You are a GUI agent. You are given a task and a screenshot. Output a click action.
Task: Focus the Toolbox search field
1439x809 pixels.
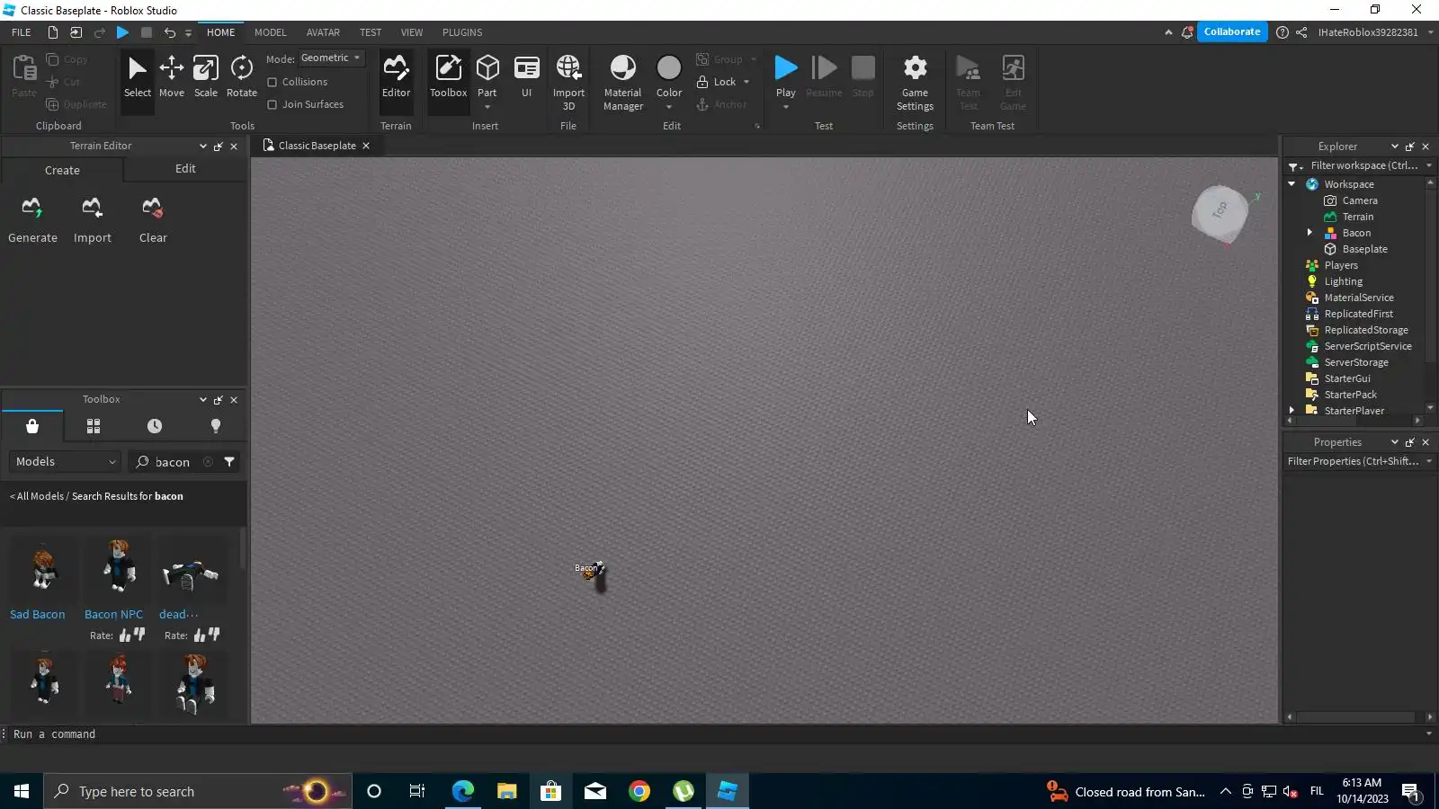pos(172,462)
